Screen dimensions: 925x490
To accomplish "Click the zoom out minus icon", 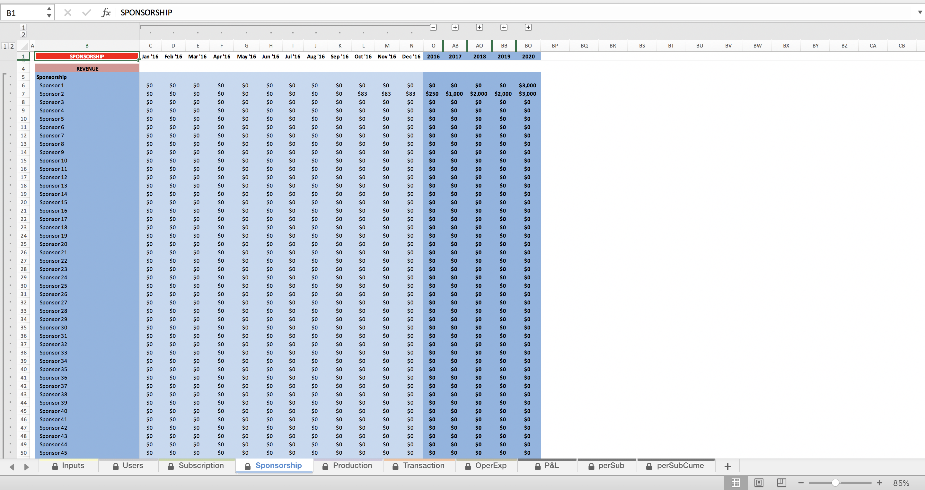I will click(x=801, y=483).
